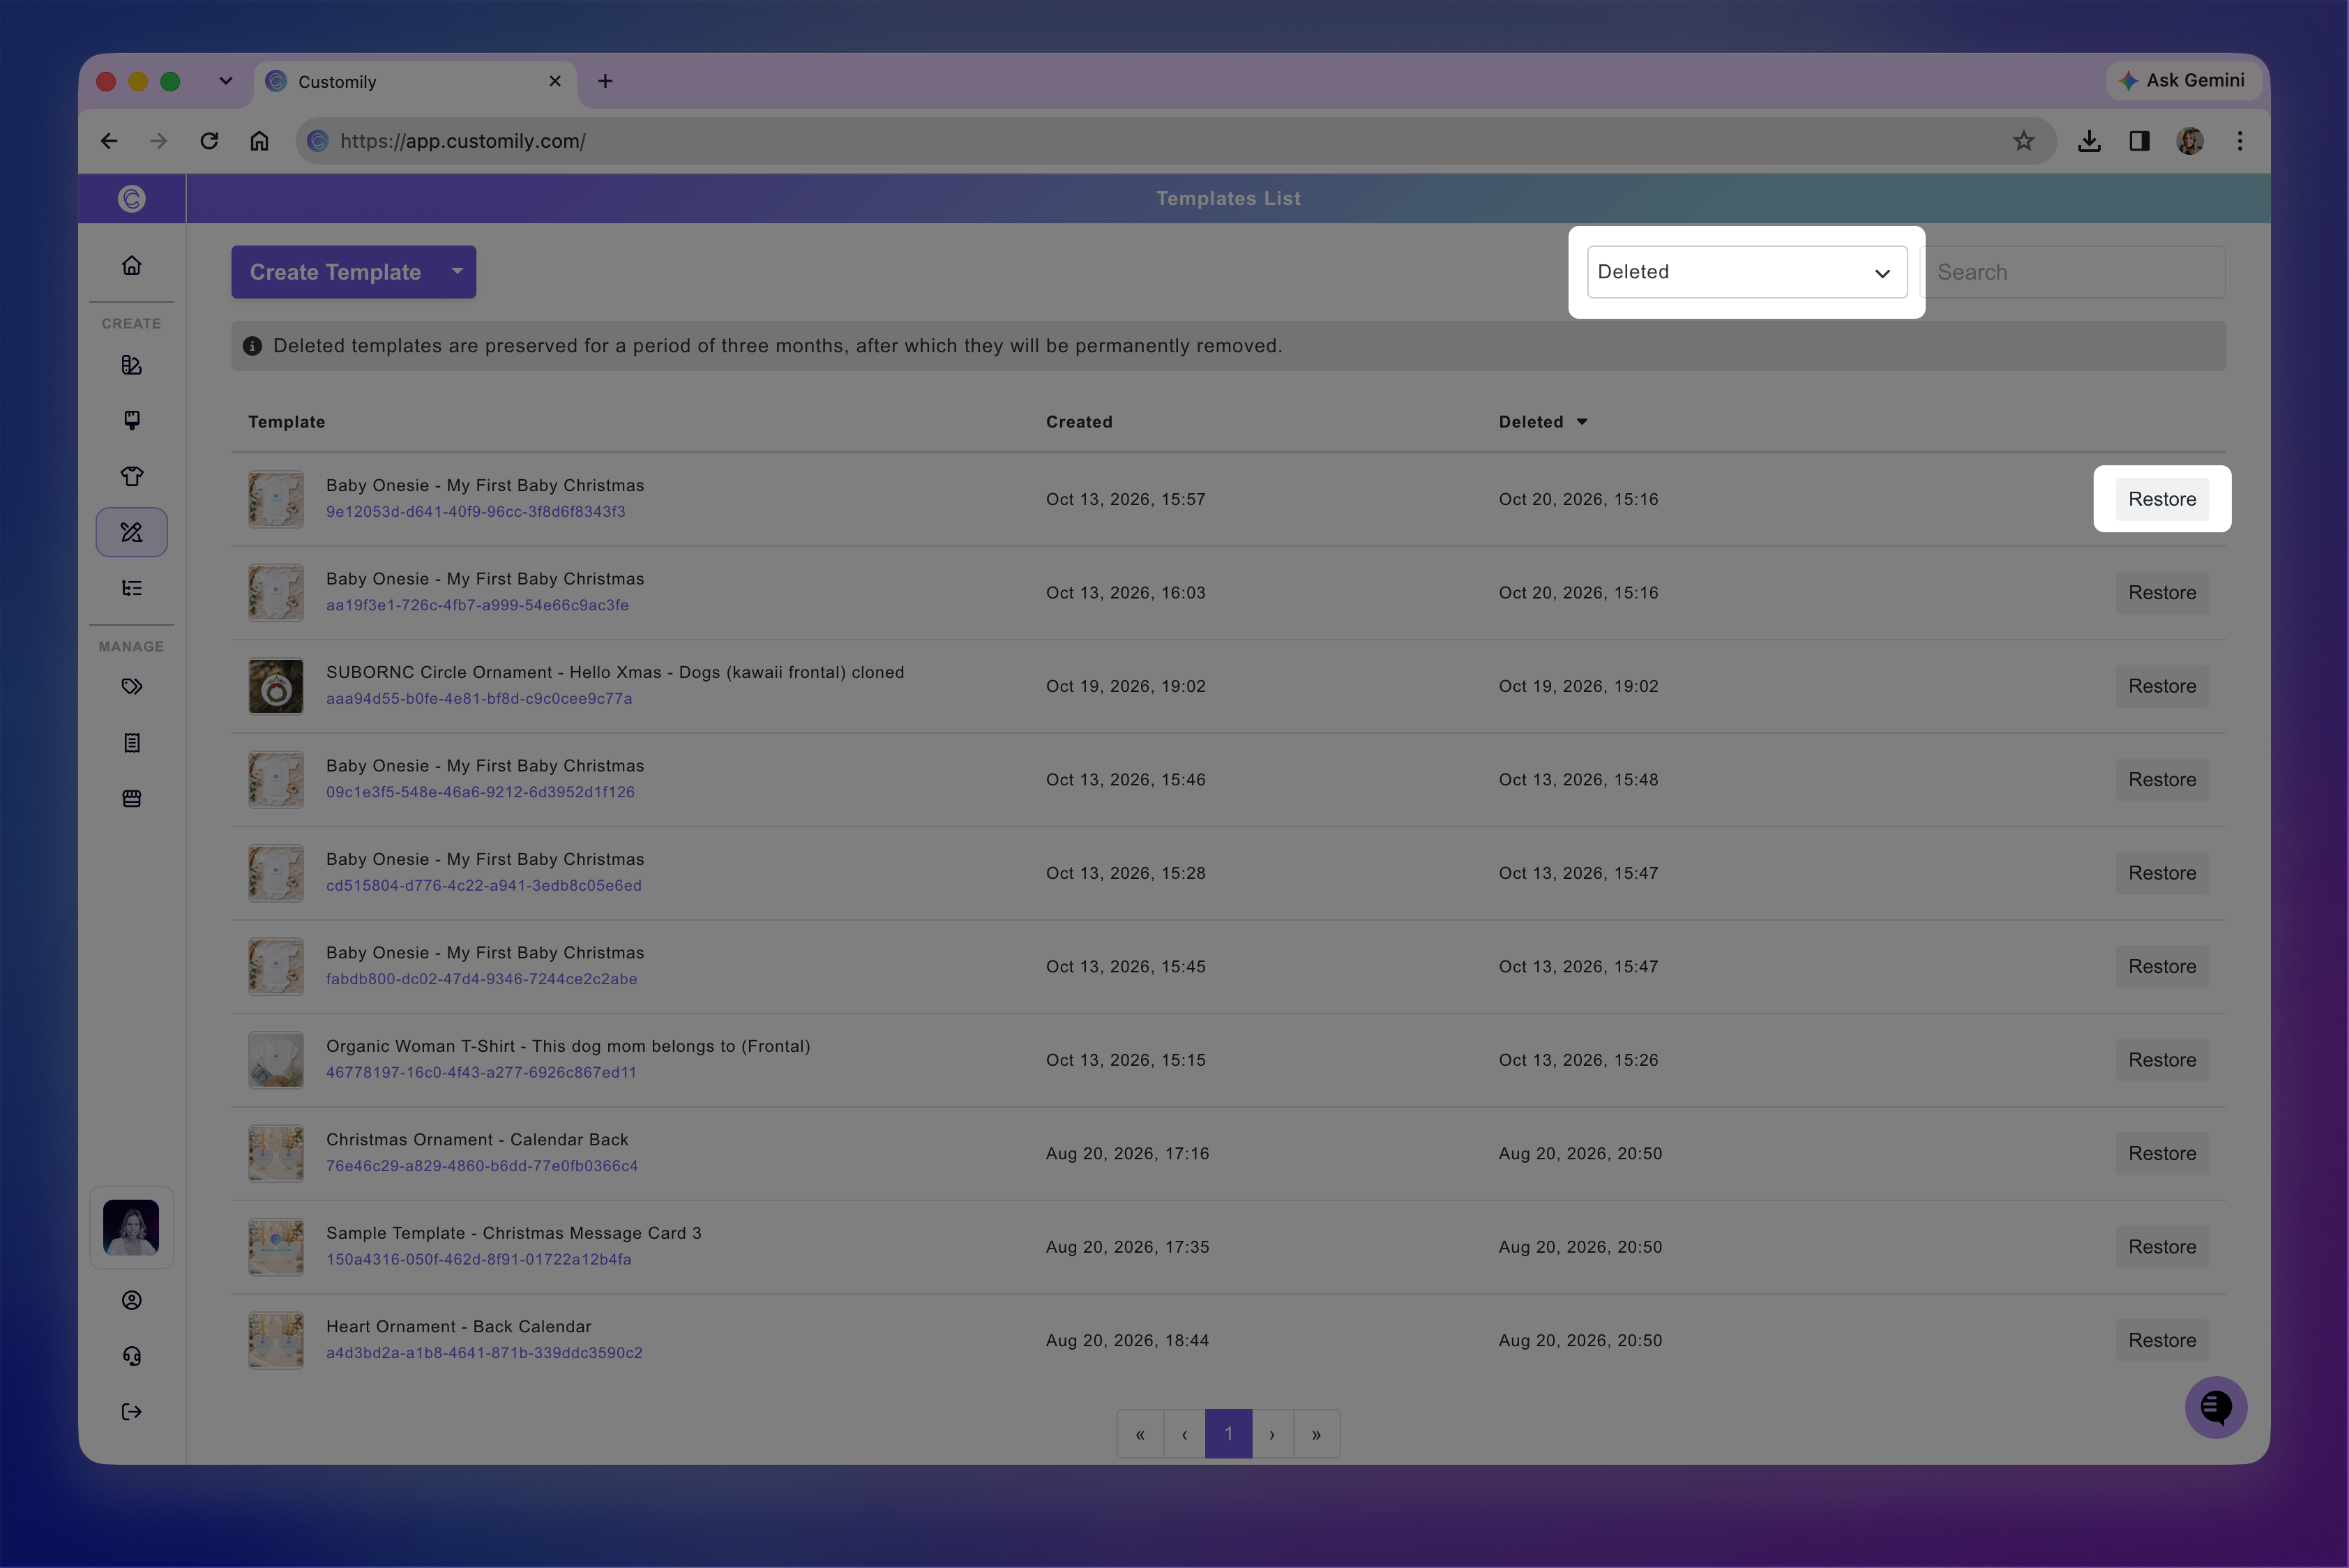Bookmark page with the star icon
This screenshot has height=1568, width=2349.
pyautogui.click(x=2023, y=141)
